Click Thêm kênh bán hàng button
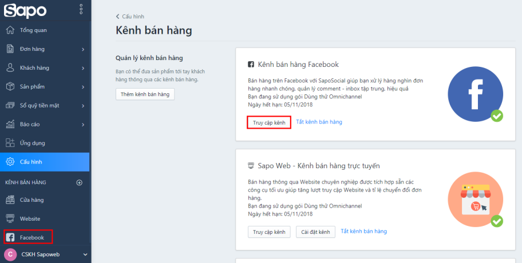522x263 pixels. [x=145, y=94]
